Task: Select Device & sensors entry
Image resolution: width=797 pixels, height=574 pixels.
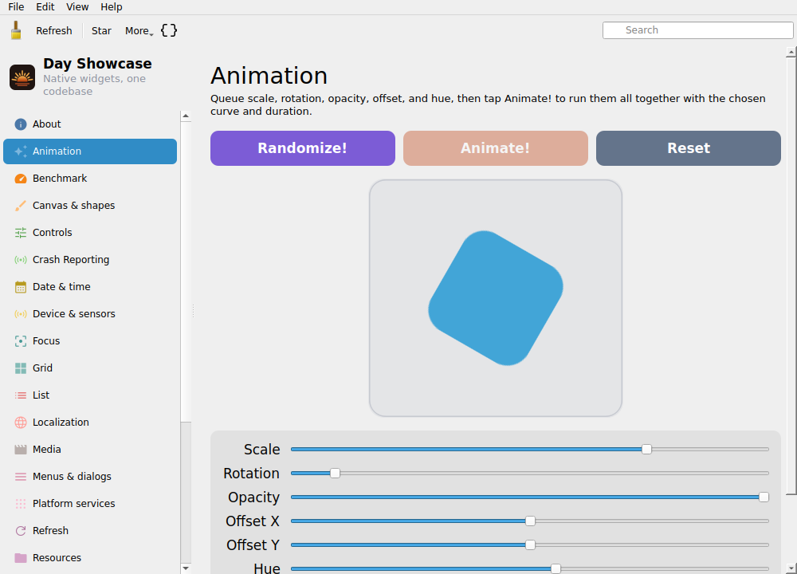Action: pos(90,313)
